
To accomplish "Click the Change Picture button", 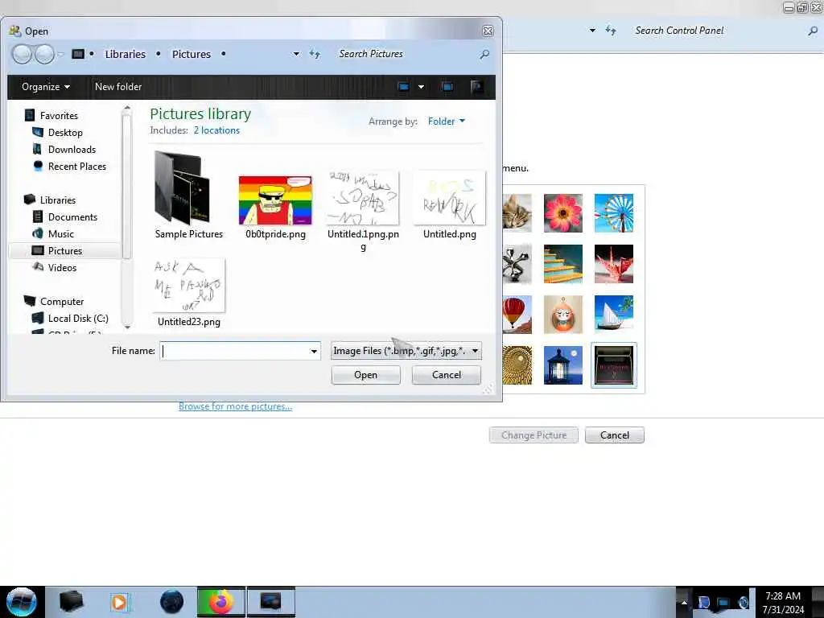I will [x=534, y=435].
